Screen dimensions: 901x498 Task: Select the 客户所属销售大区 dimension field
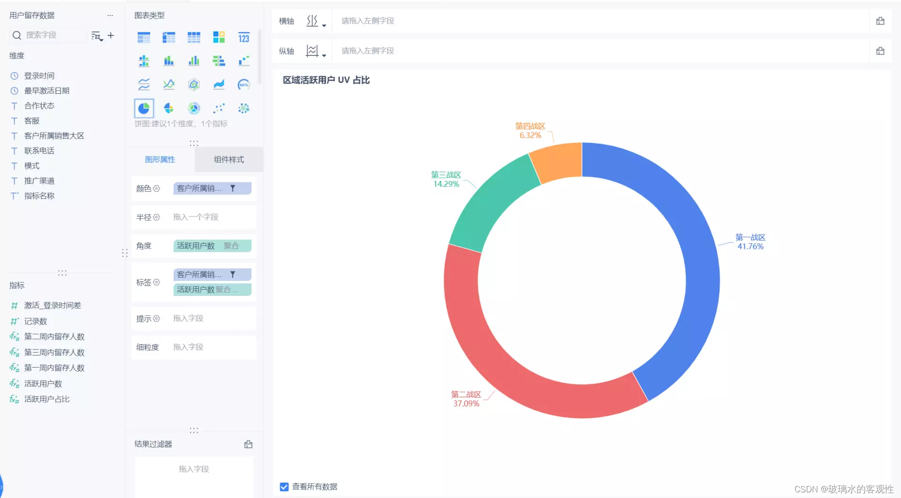(54, 136)
